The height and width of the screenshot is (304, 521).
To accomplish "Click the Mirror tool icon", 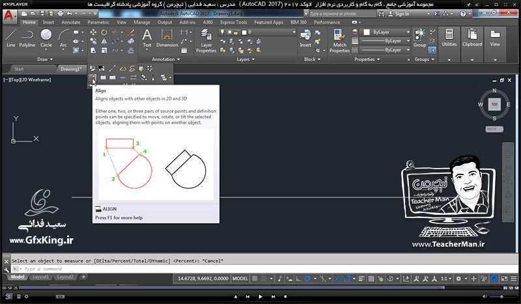I will 104,41.
